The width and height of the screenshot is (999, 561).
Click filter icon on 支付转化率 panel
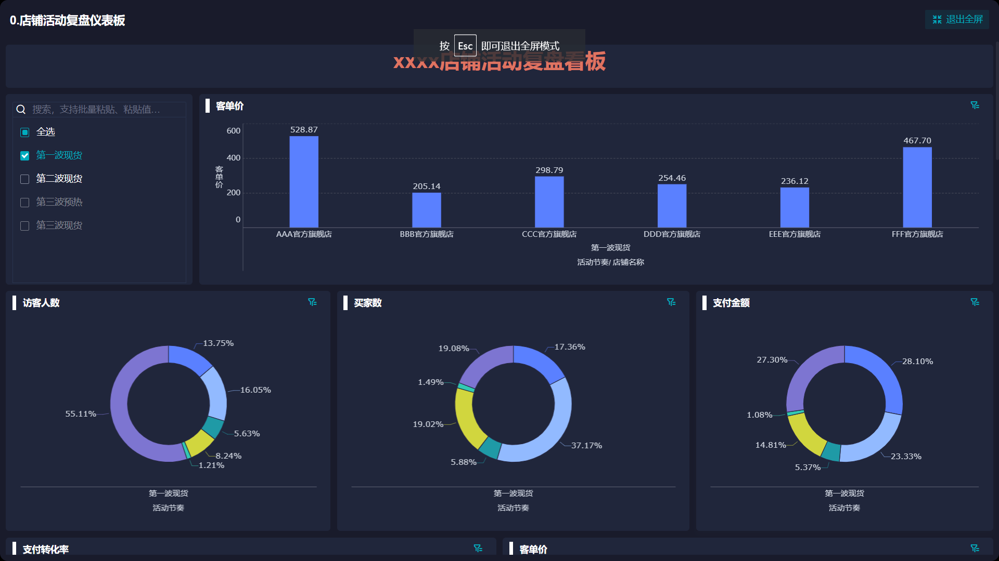[478, 549]
